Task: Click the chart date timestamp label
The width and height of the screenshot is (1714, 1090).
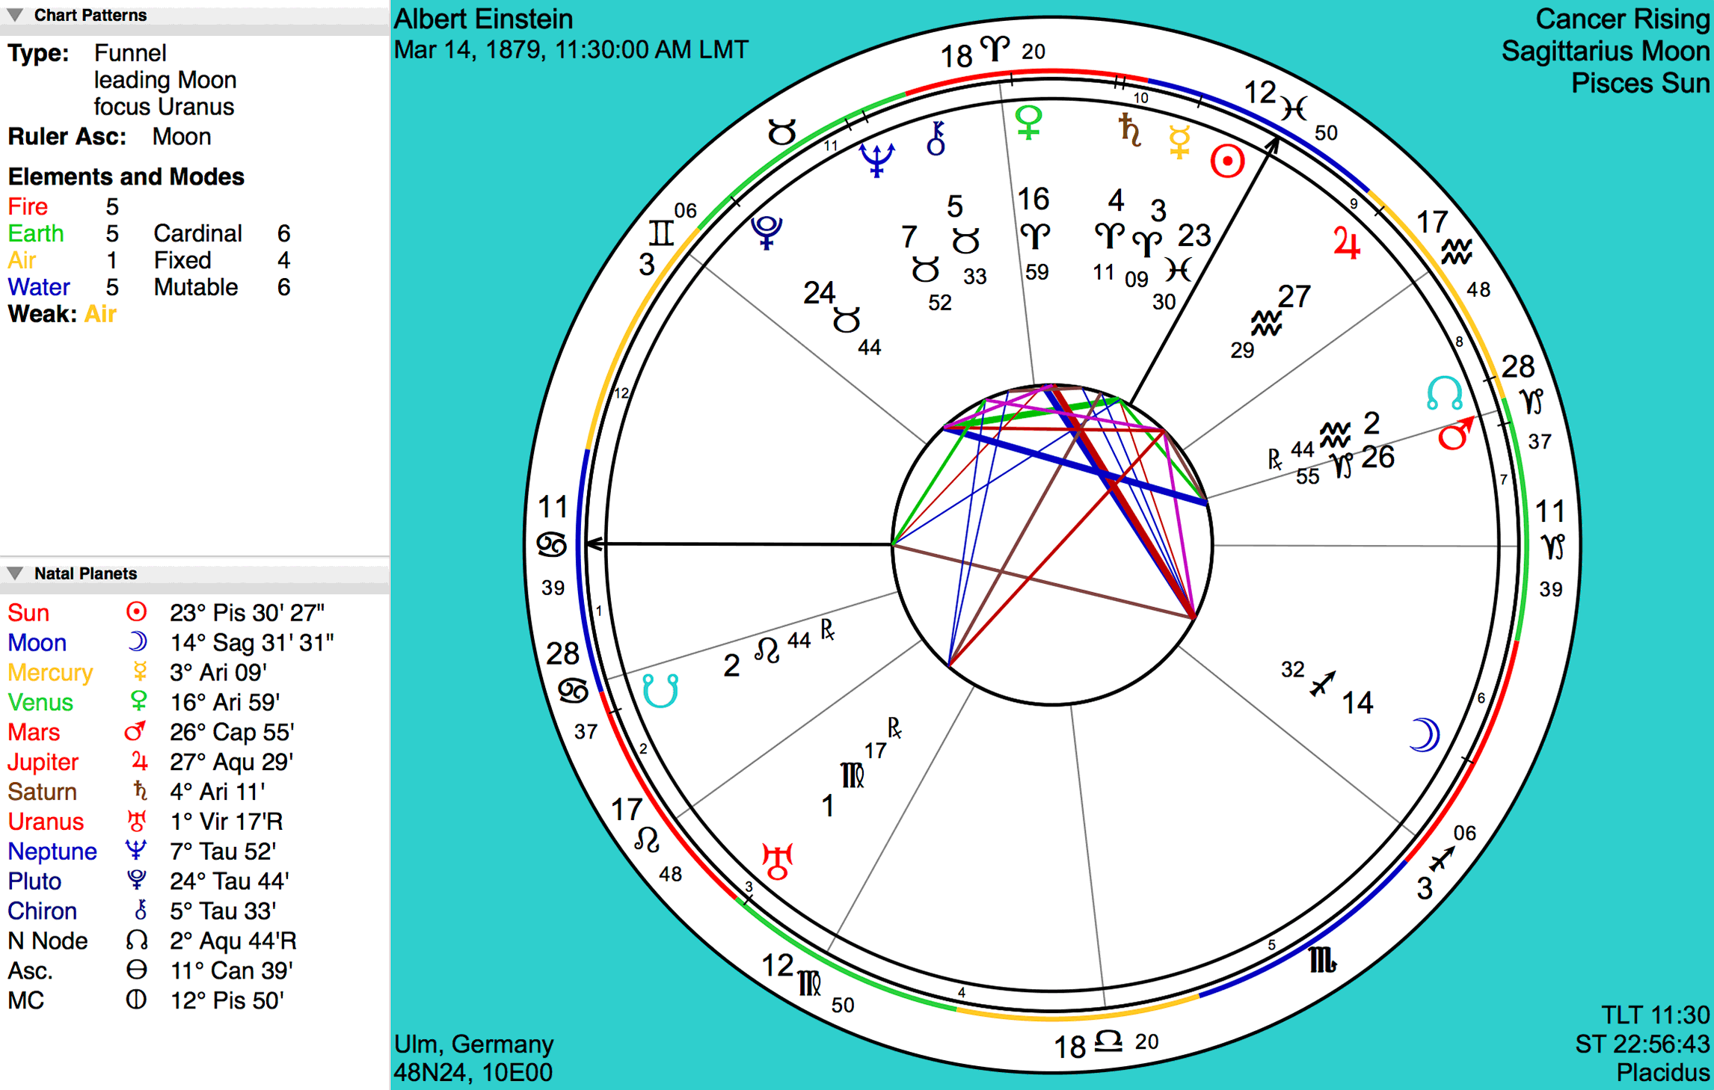Action: (x=577, y=49)
